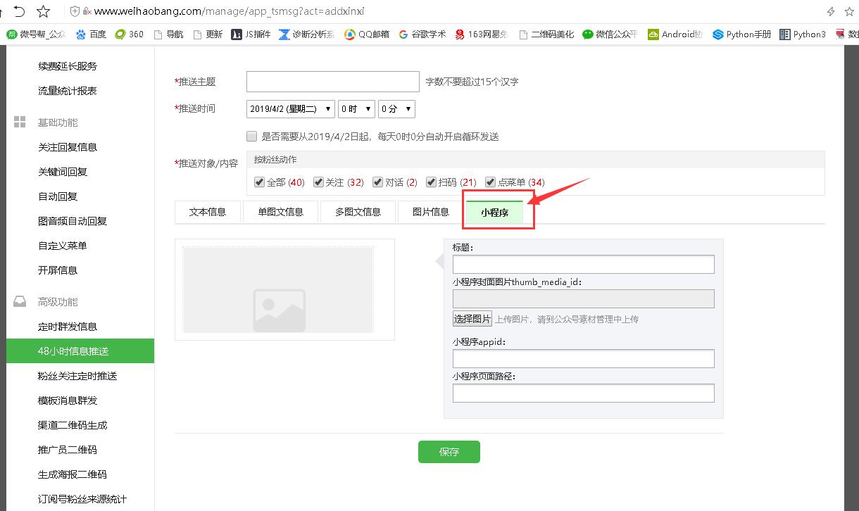The width and height of the screenshot is (859, 511).
Task: Click the 选择图片 button
Action: (472, 319)
